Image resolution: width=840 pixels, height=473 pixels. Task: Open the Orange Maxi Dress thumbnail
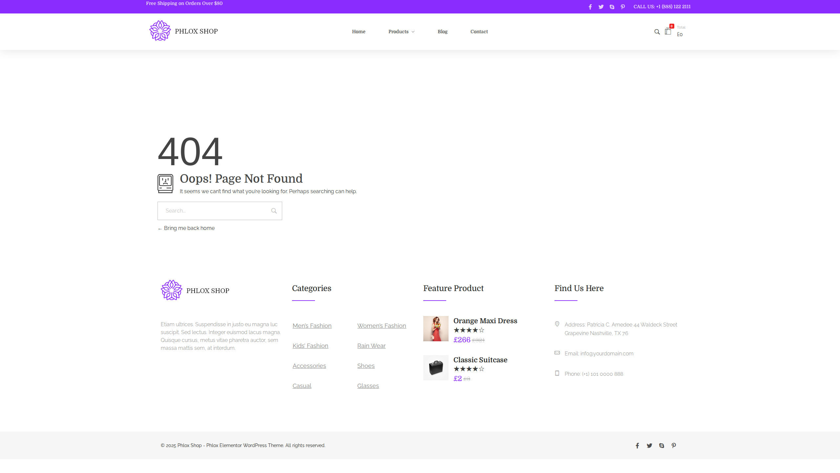436,329
